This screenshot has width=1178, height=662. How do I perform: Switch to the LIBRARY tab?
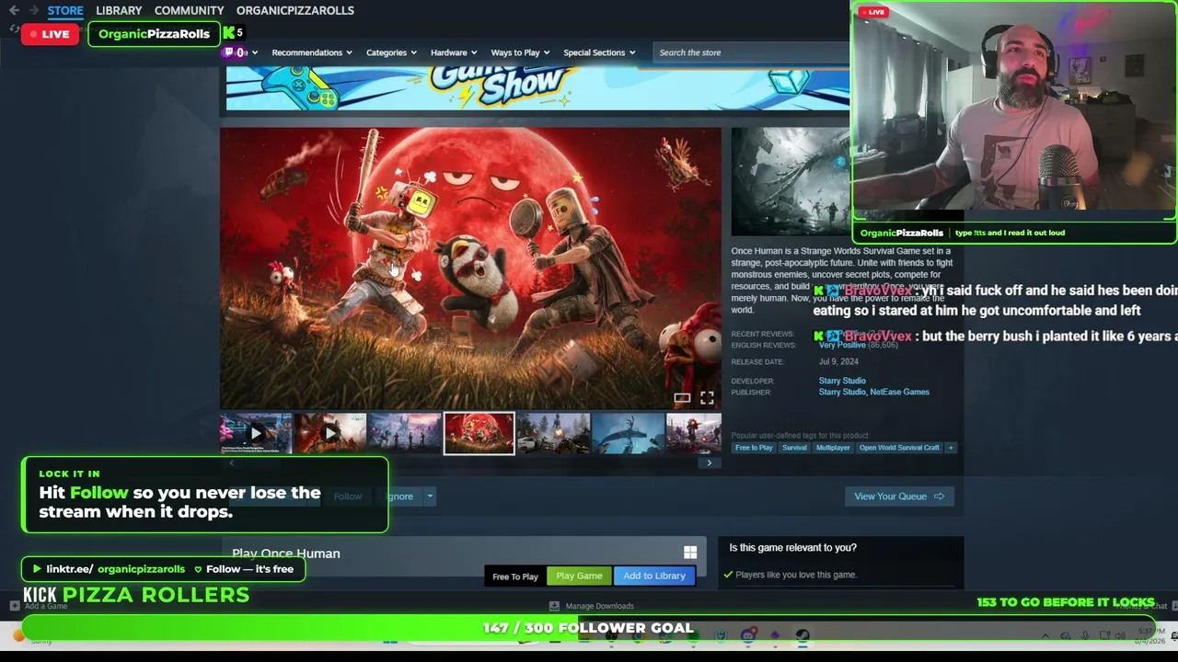click(x=119, y=10)
